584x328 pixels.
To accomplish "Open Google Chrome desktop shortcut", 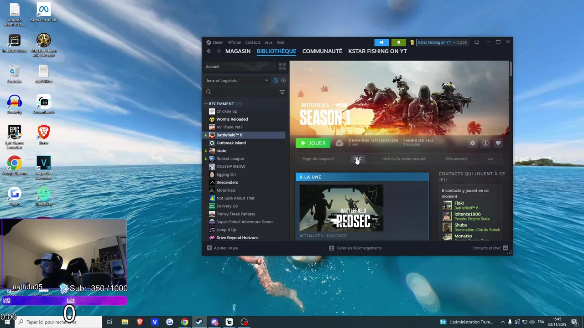I will tap(15, 166).
